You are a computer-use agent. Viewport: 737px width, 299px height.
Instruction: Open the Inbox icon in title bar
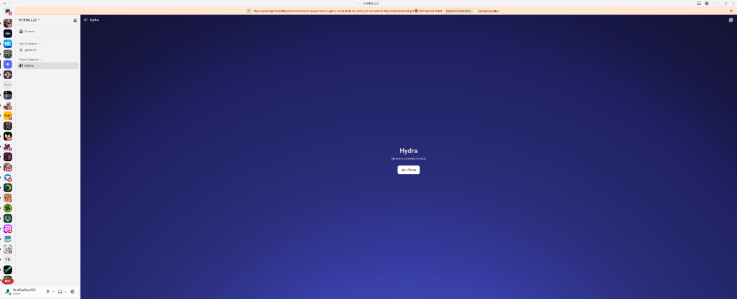699,4
